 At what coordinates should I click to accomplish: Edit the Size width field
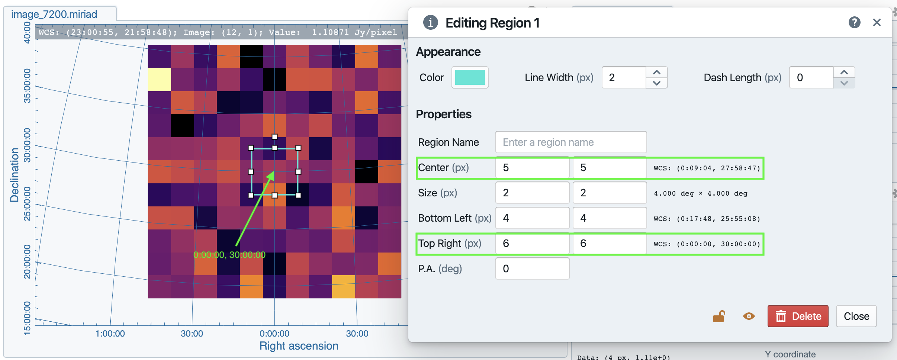pos(532,193)
